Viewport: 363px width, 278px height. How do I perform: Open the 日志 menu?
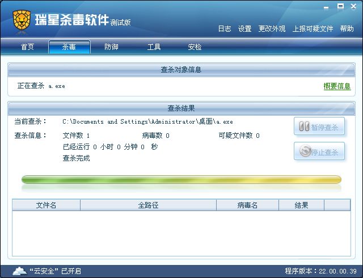[225, 29]
